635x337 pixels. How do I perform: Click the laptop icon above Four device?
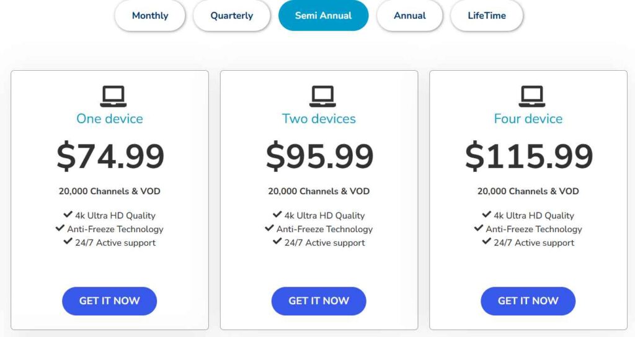click(x=531, y=96)
